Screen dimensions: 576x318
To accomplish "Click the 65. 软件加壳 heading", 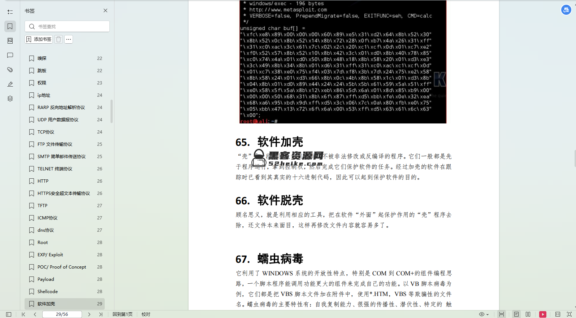I will 269,142.
